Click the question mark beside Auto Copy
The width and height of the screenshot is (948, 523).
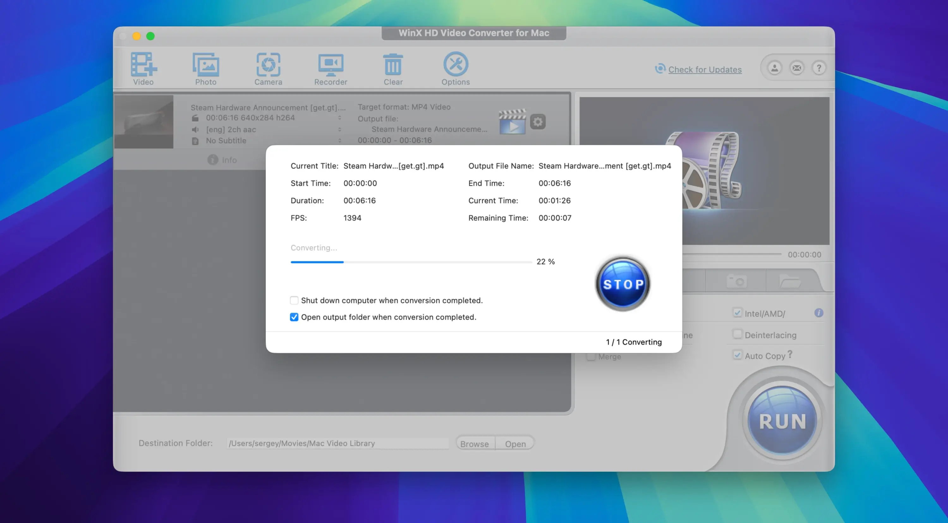[x=790, y=354]
